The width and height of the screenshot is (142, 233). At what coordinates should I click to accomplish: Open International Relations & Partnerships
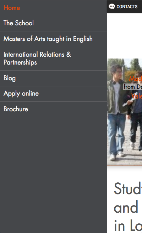point(53,59)
